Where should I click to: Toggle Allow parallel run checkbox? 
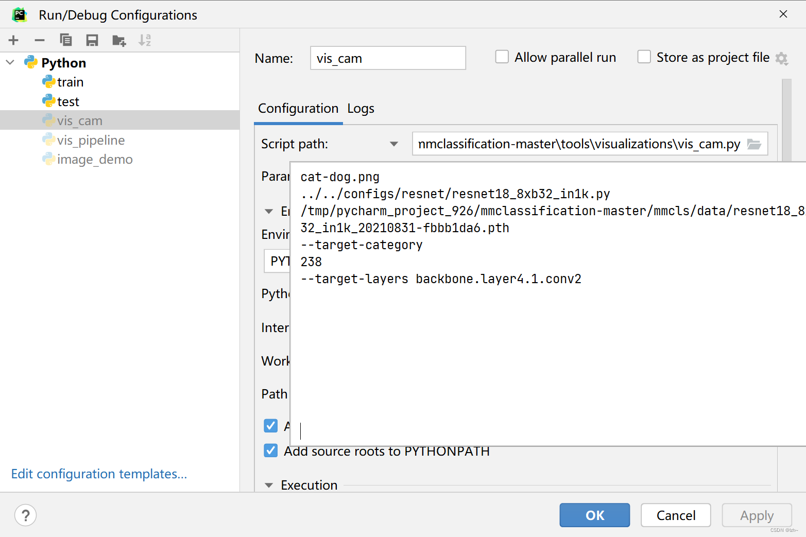[502, 57]
